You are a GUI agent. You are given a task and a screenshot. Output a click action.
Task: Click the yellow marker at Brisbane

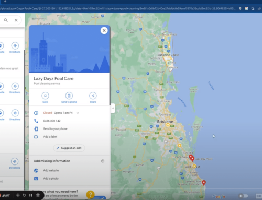point(168,125)
